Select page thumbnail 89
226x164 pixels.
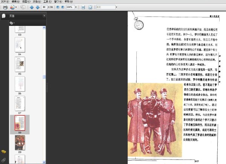point(20,143)
